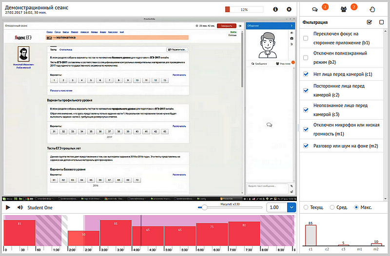Viewport: 390px width, 256px height.
Task: Click Поделиться button on Yandex page
Action: tap(177, 50)
